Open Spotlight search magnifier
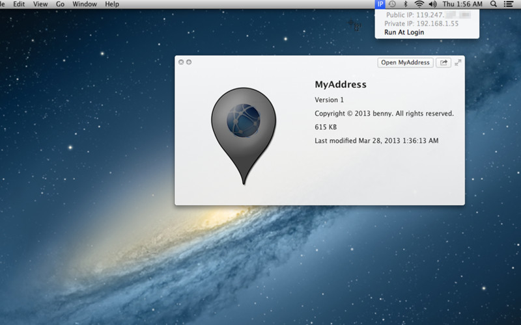Image resolution: width=521 pixels, height=325 pixels. click(494, 5)
